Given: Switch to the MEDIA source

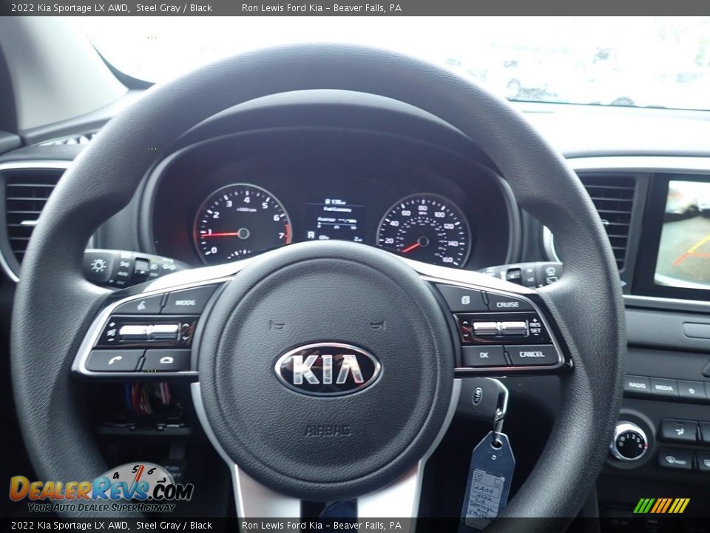Looking at the screenshot, I should point(664,387).
